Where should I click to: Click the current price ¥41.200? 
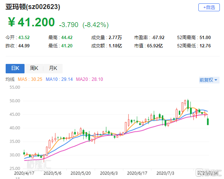pos(31,22)
